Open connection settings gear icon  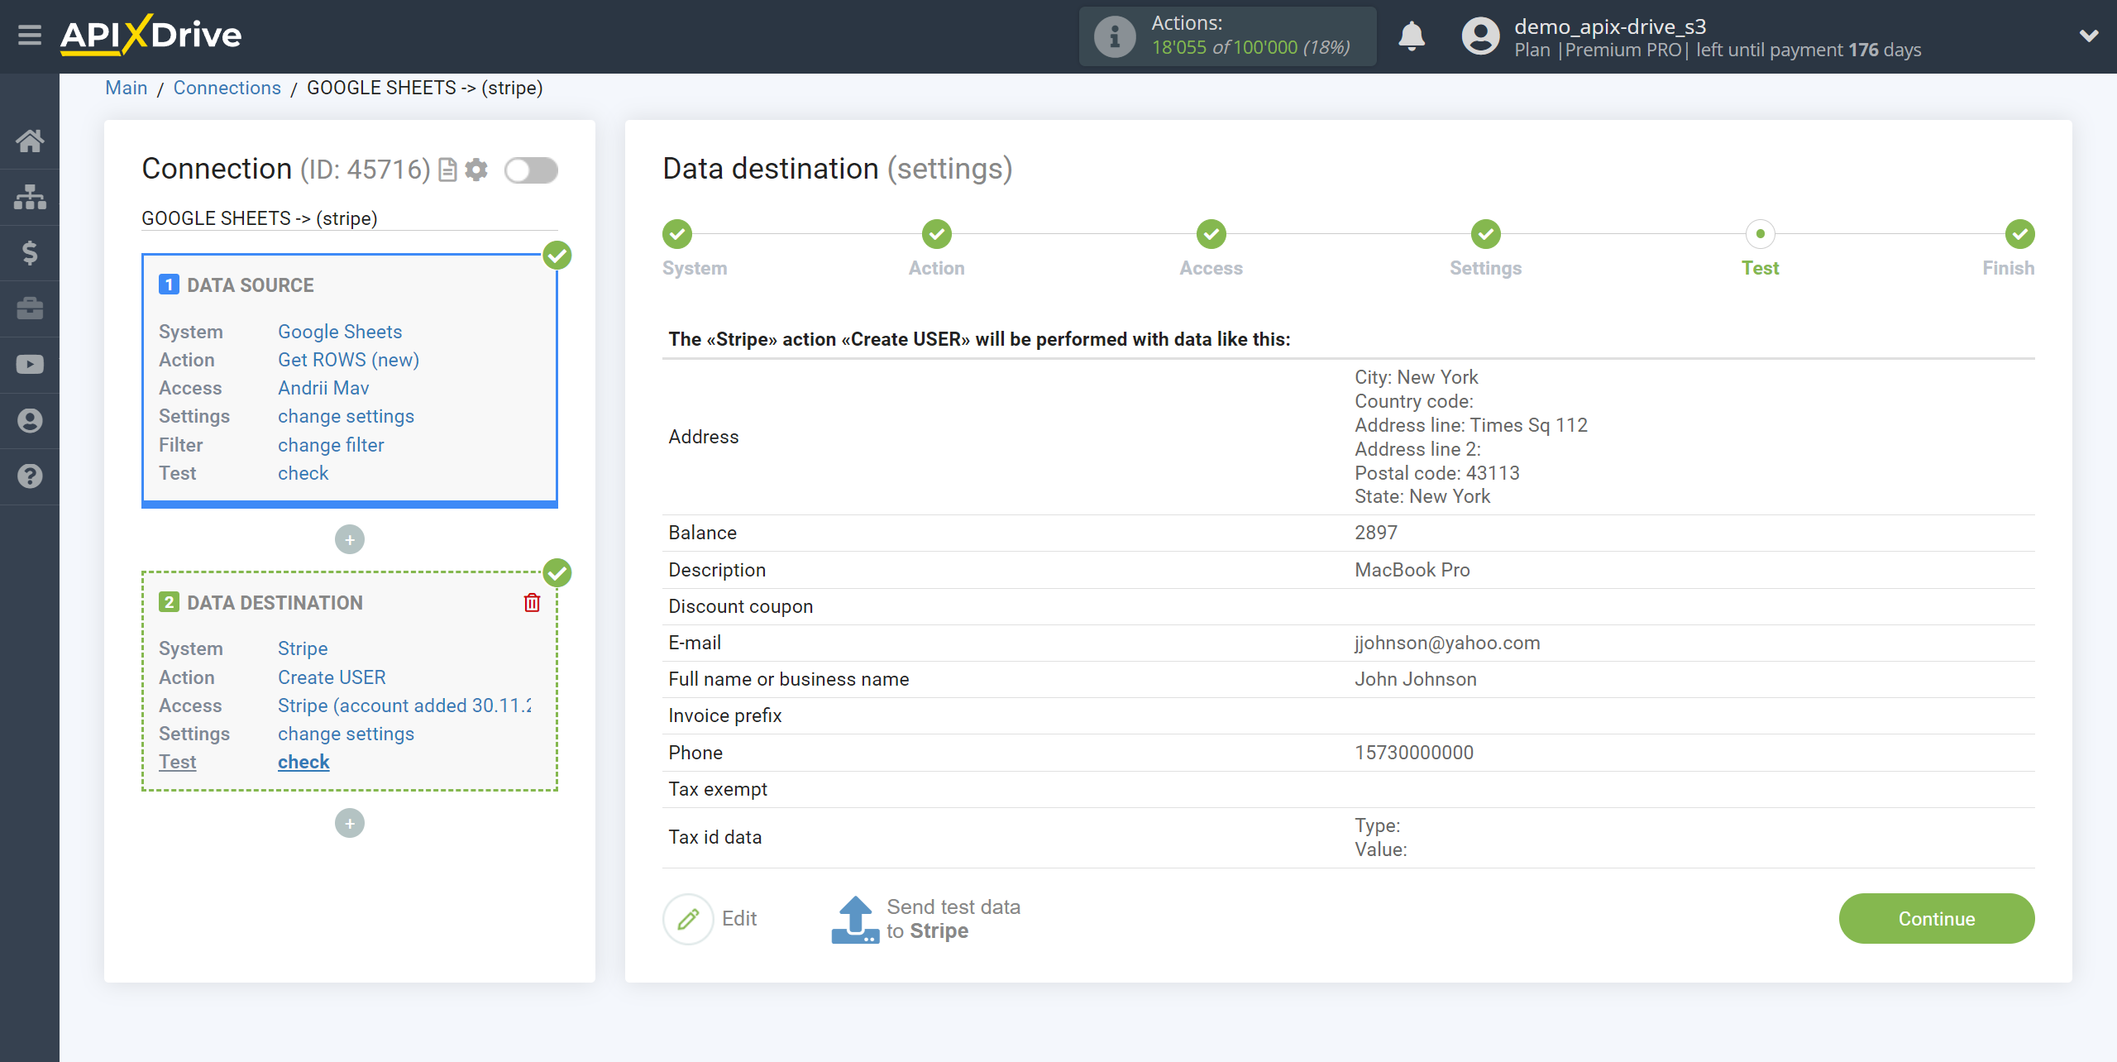[x=476, y=170]
